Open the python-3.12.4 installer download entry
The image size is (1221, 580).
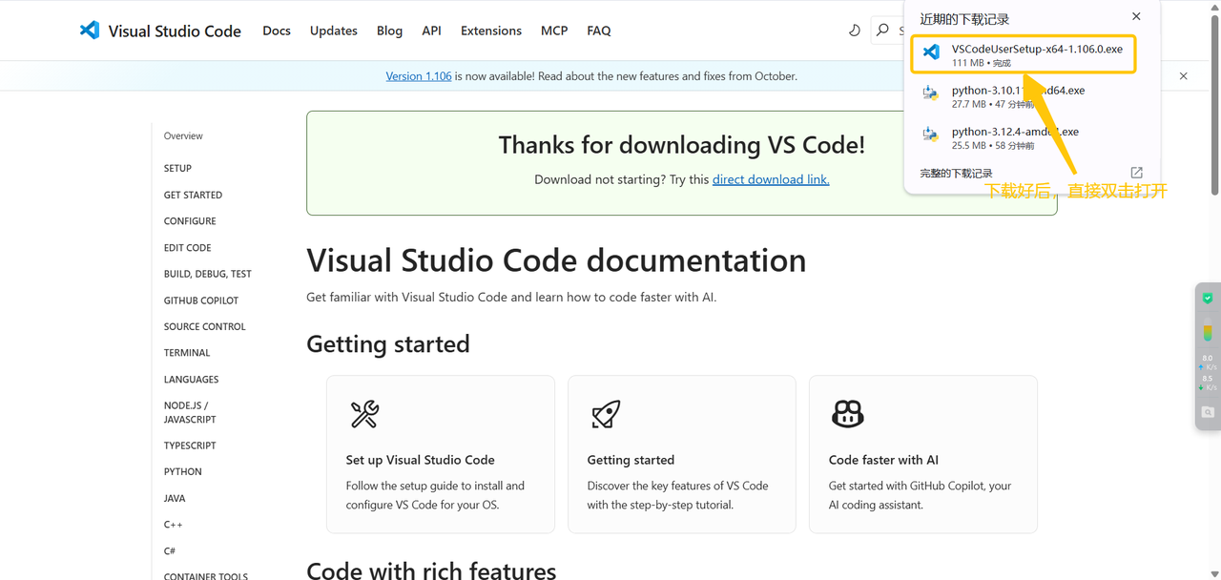pyautogui.click(x=1015, y=138)
